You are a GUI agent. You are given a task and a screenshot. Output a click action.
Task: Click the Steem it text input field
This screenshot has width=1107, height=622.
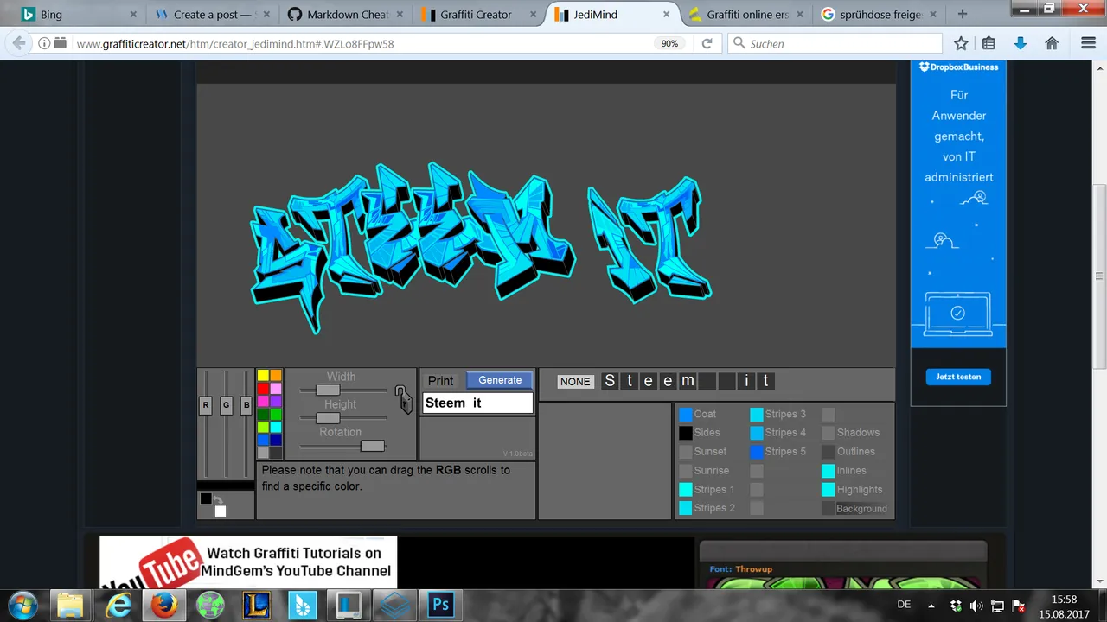(477, 403)
